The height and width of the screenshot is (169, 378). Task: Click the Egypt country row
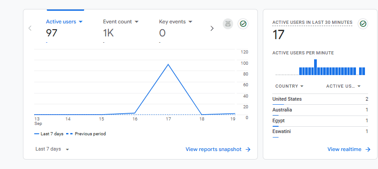click(320, 121)
